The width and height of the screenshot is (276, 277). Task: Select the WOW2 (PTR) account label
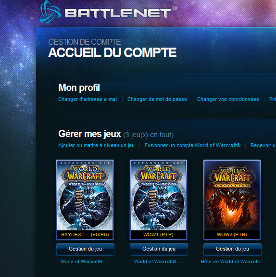coord(232,235)
